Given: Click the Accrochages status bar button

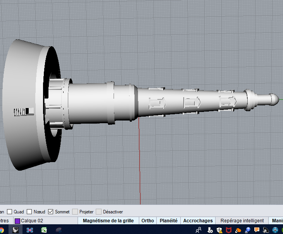Looking at the screenshot, I should (198, 221).
